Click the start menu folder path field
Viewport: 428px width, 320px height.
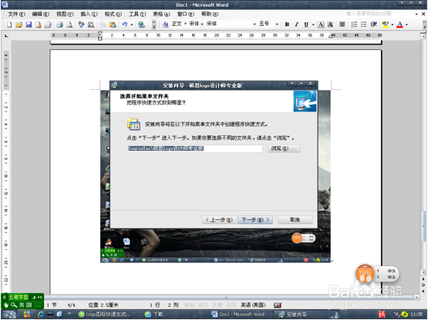pos(195,148)
